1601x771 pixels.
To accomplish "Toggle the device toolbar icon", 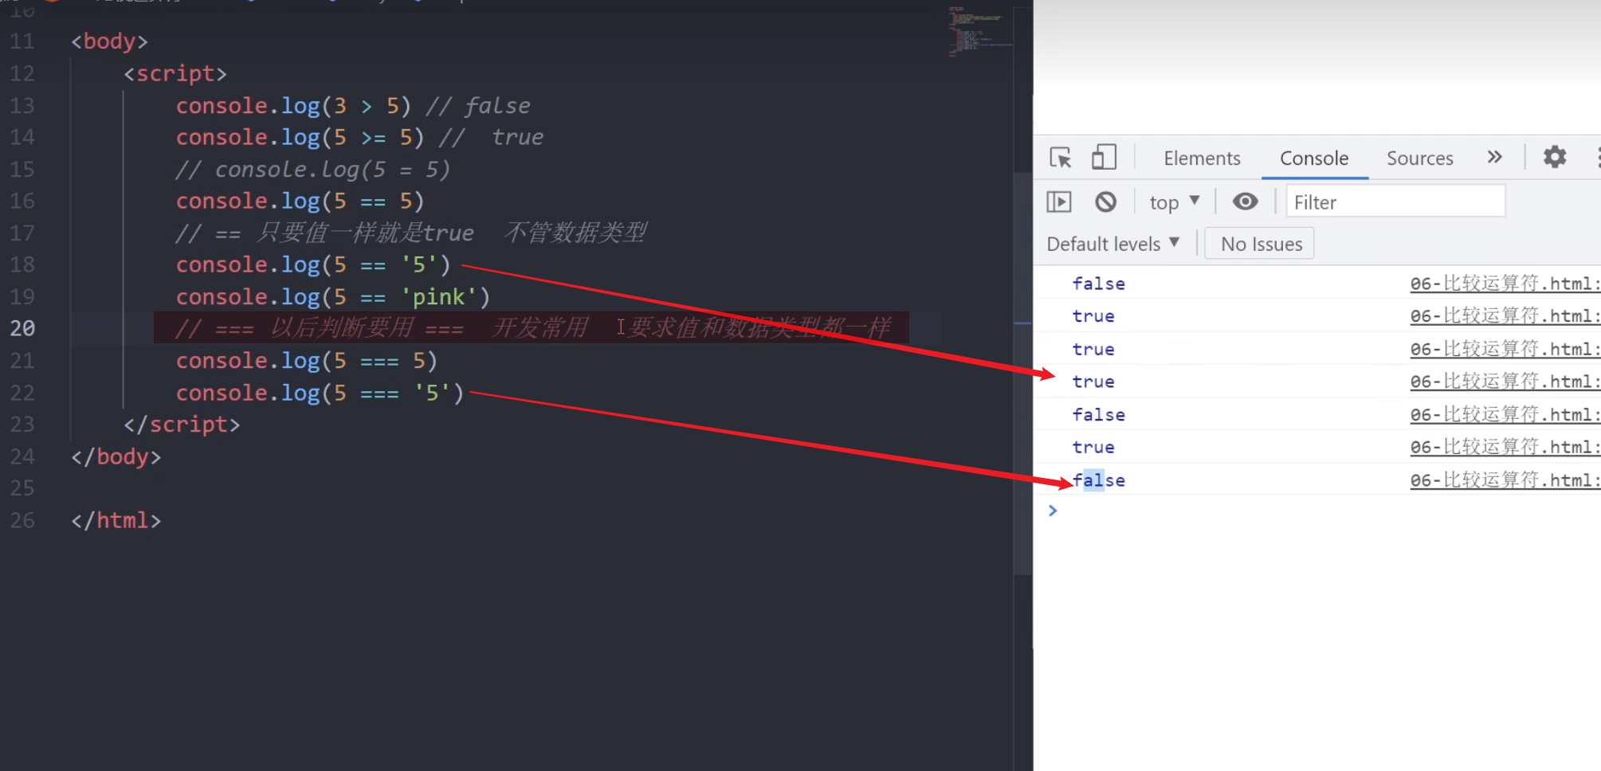I will (1104, 157).
